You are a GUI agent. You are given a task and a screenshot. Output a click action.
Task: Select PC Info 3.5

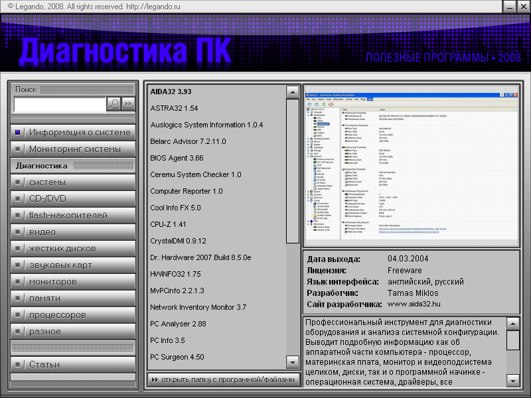pyautogui.click(x=168, y=340)
